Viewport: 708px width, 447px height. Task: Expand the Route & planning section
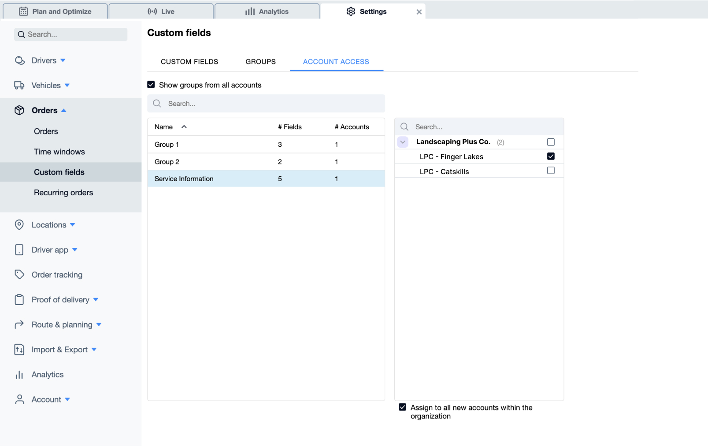[99, 324]
